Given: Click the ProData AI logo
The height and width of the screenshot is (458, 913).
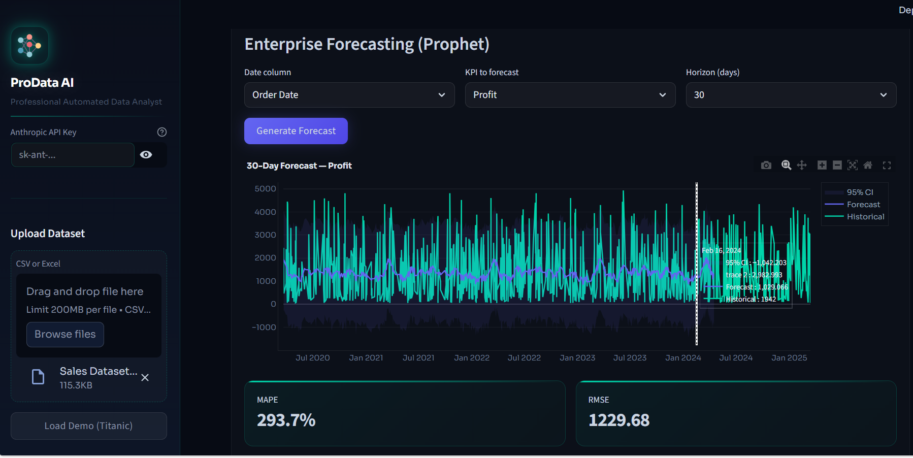Looking at the screenshot, I should pos(29,45).
